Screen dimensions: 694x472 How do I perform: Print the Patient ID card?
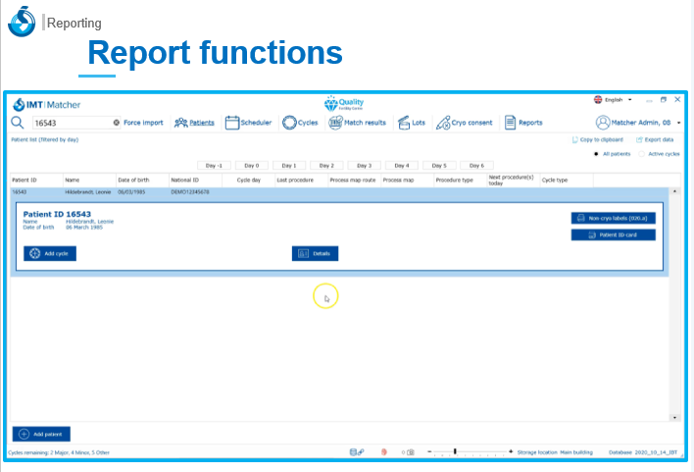click(614, 235)
